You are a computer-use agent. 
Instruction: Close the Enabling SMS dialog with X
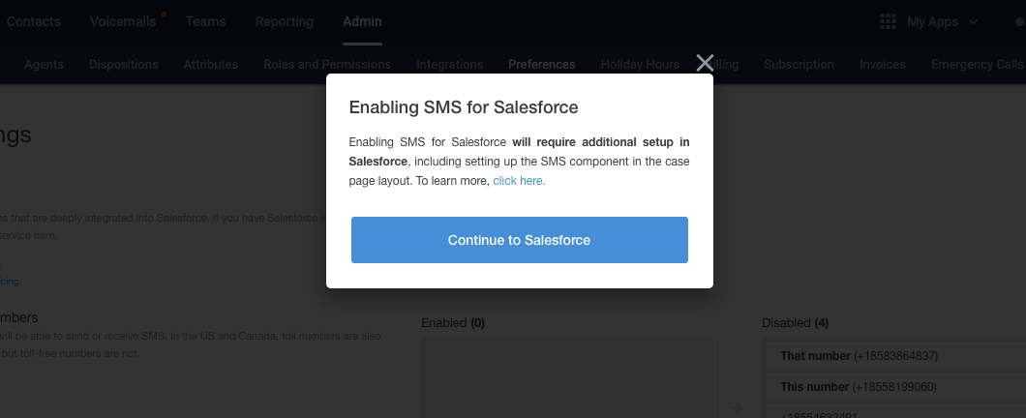pos(705,63)
